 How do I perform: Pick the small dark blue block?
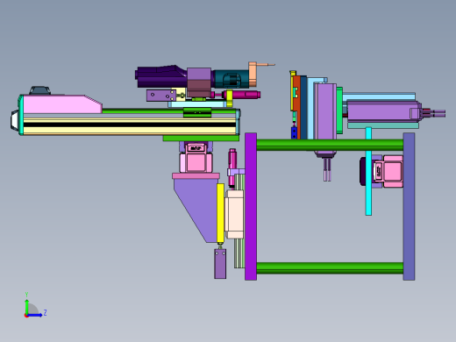(x=294, y=132)
